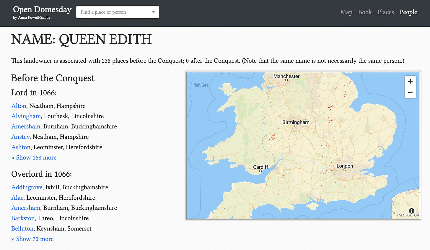Viewport: 430px width, 250px height.
Task: Open the Anstey place link
Action: 20,137
